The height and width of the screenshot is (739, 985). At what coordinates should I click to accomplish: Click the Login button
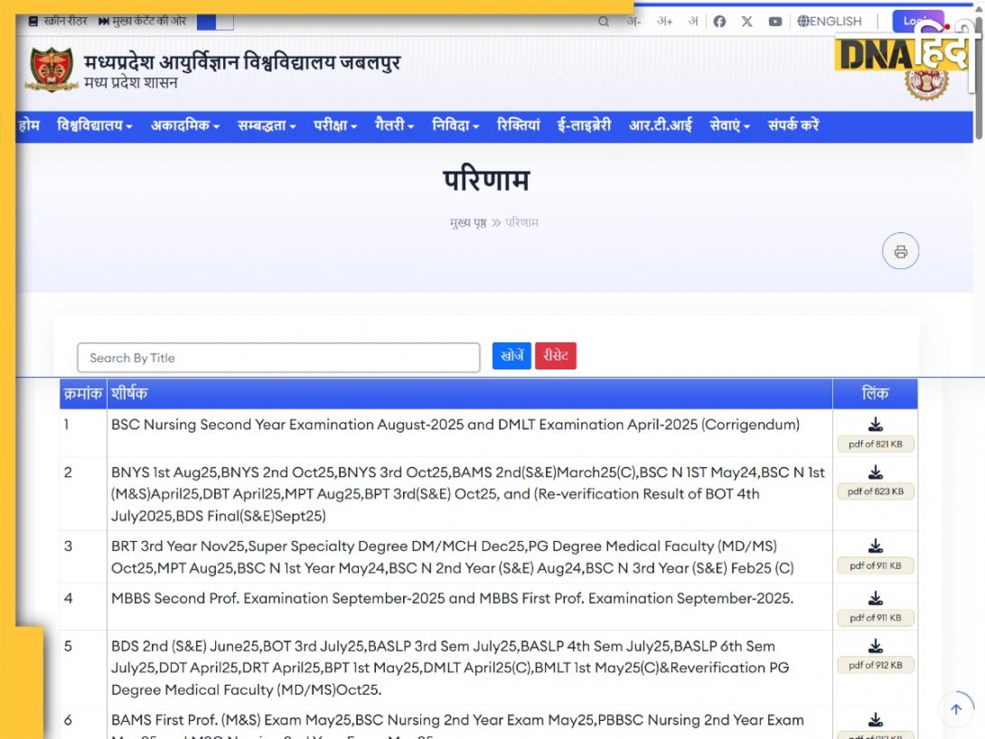[918, 21]
